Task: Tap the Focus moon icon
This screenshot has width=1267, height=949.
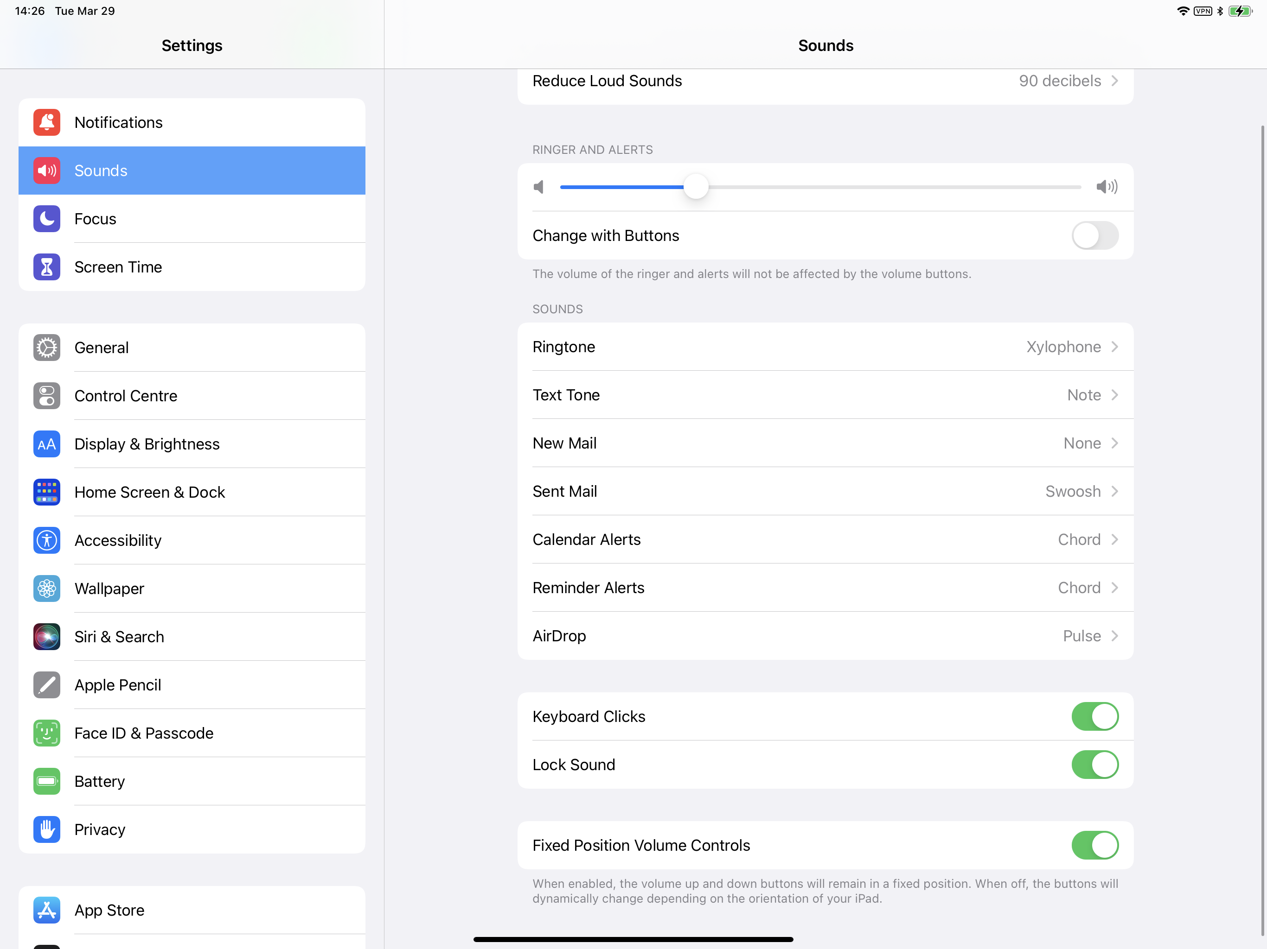Action: (x=46, y=219)
